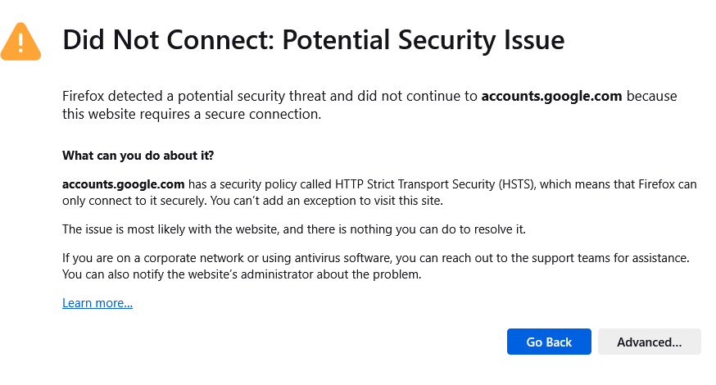
Task: Click the 'Did Not Connect' title text
Action: click(169, 40)
